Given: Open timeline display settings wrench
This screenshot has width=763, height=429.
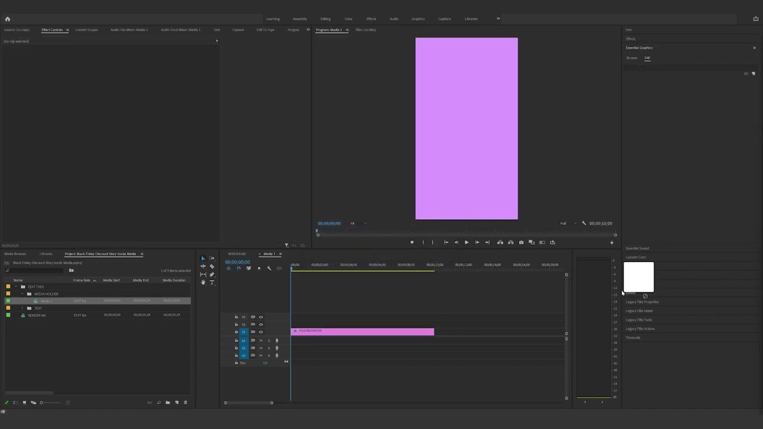Looking at the screenshot, I should click(x=269, y=268).
